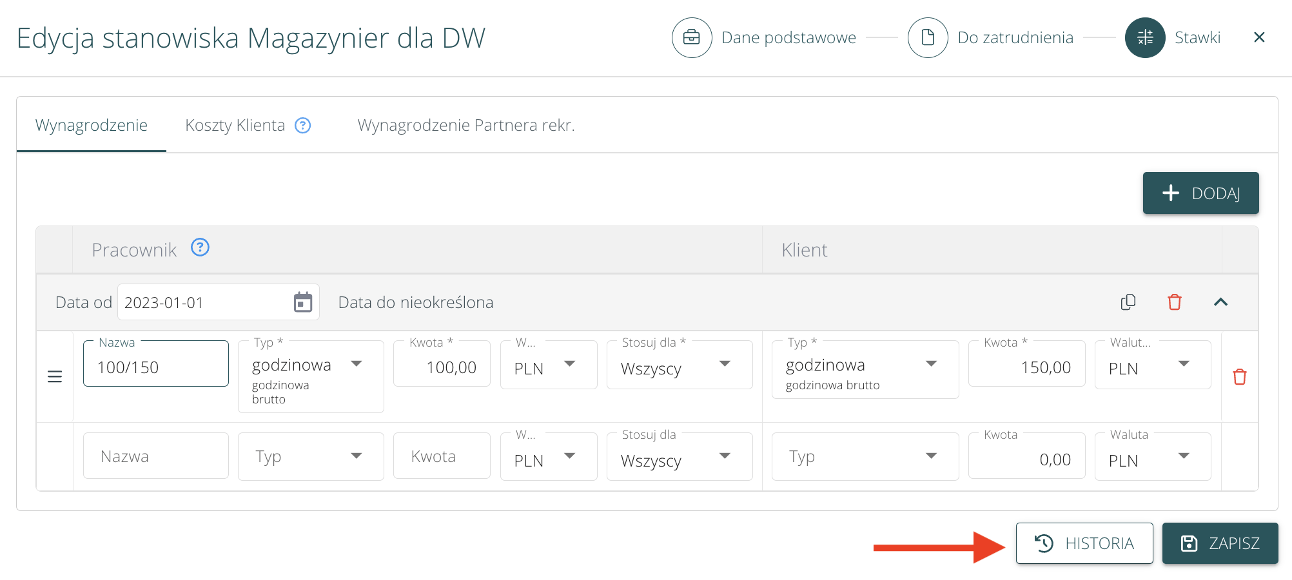The width and height of the screenshot is (1292, 580).
Task: Open the calendar picker for Data od
Action: tap(302, 302)
